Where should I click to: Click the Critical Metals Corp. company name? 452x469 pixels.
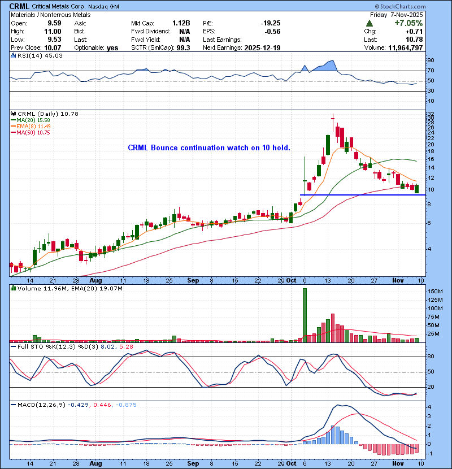58,7
